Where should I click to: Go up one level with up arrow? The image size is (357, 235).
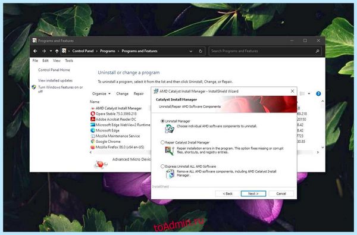click(57, 51)
